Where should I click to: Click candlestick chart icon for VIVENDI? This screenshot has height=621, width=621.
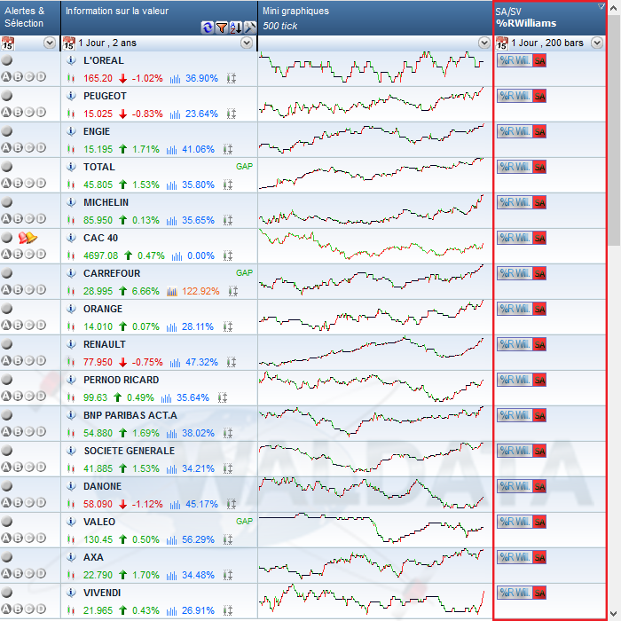coord(71,610)
